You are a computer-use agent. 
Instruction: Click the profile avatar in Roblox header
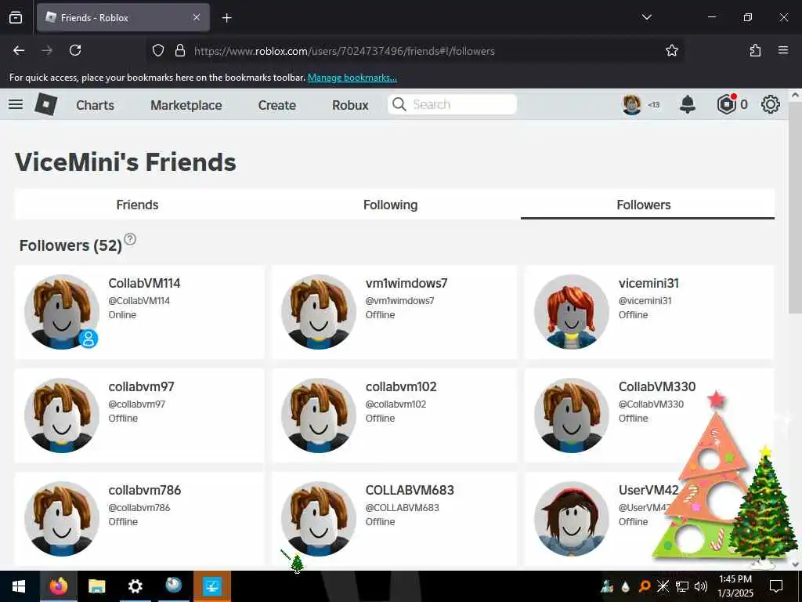pyautogui.click(x=632, y=104)
